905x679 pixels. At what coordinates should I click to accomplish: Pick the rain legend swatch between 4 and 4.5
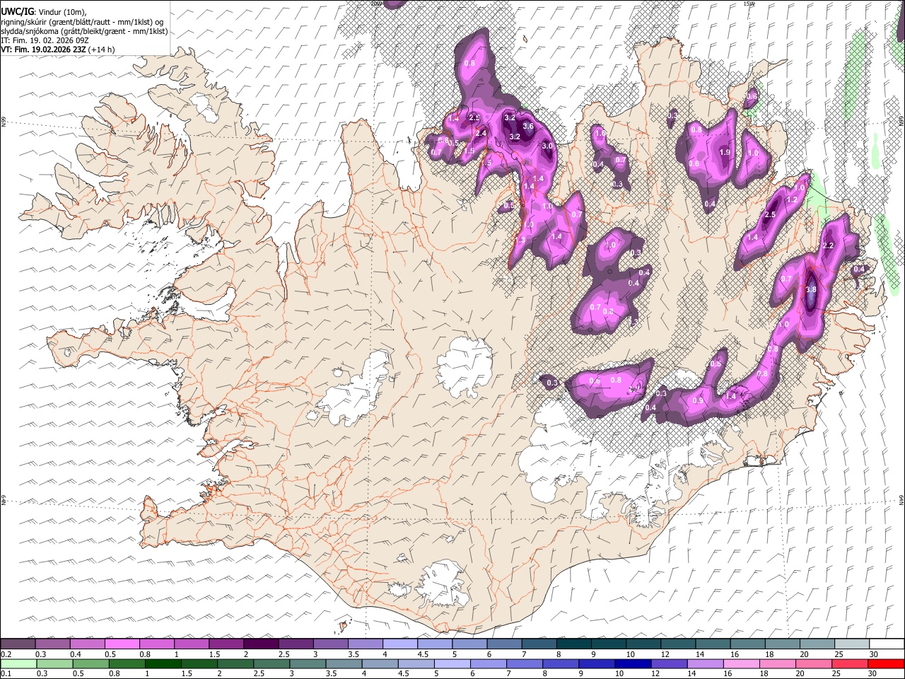(380, 664)
